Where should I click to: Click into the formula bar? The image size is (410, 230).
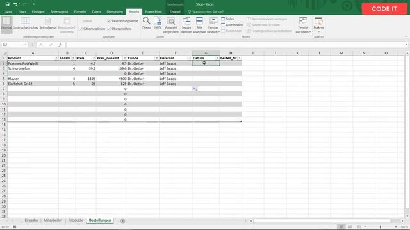[235, 45]
